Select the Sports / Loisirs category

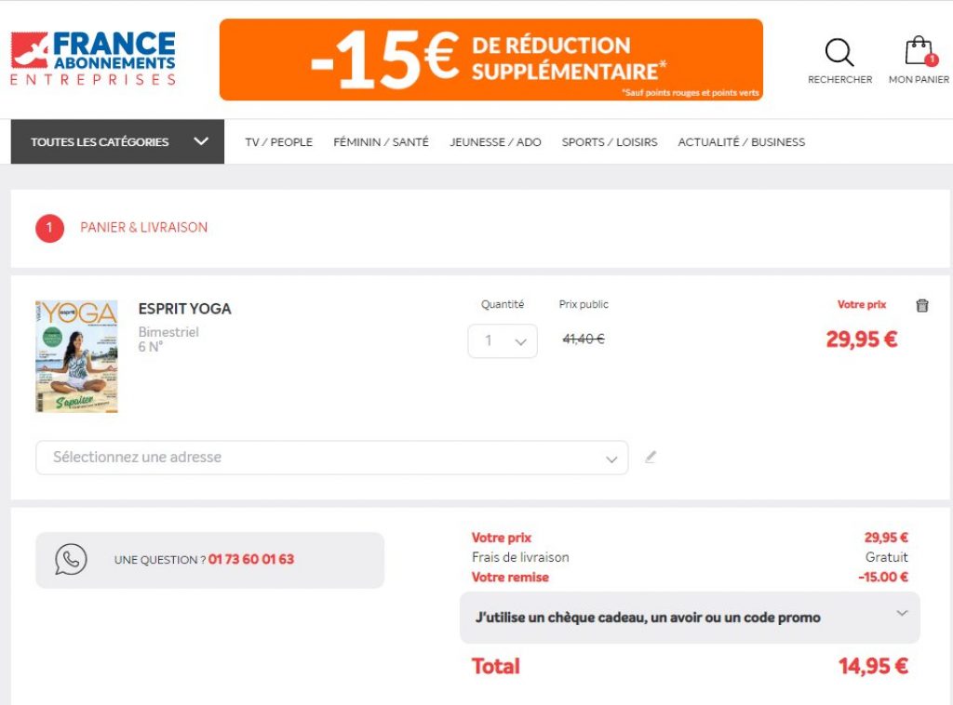(x=610, y=142)
